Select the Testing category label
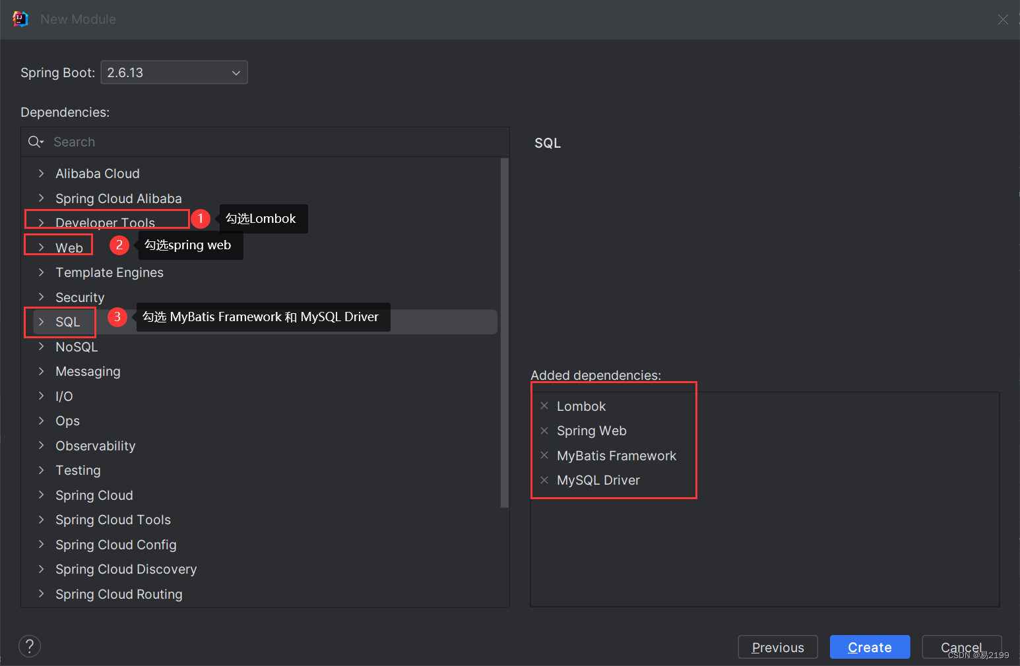 (x=78, y=470)
